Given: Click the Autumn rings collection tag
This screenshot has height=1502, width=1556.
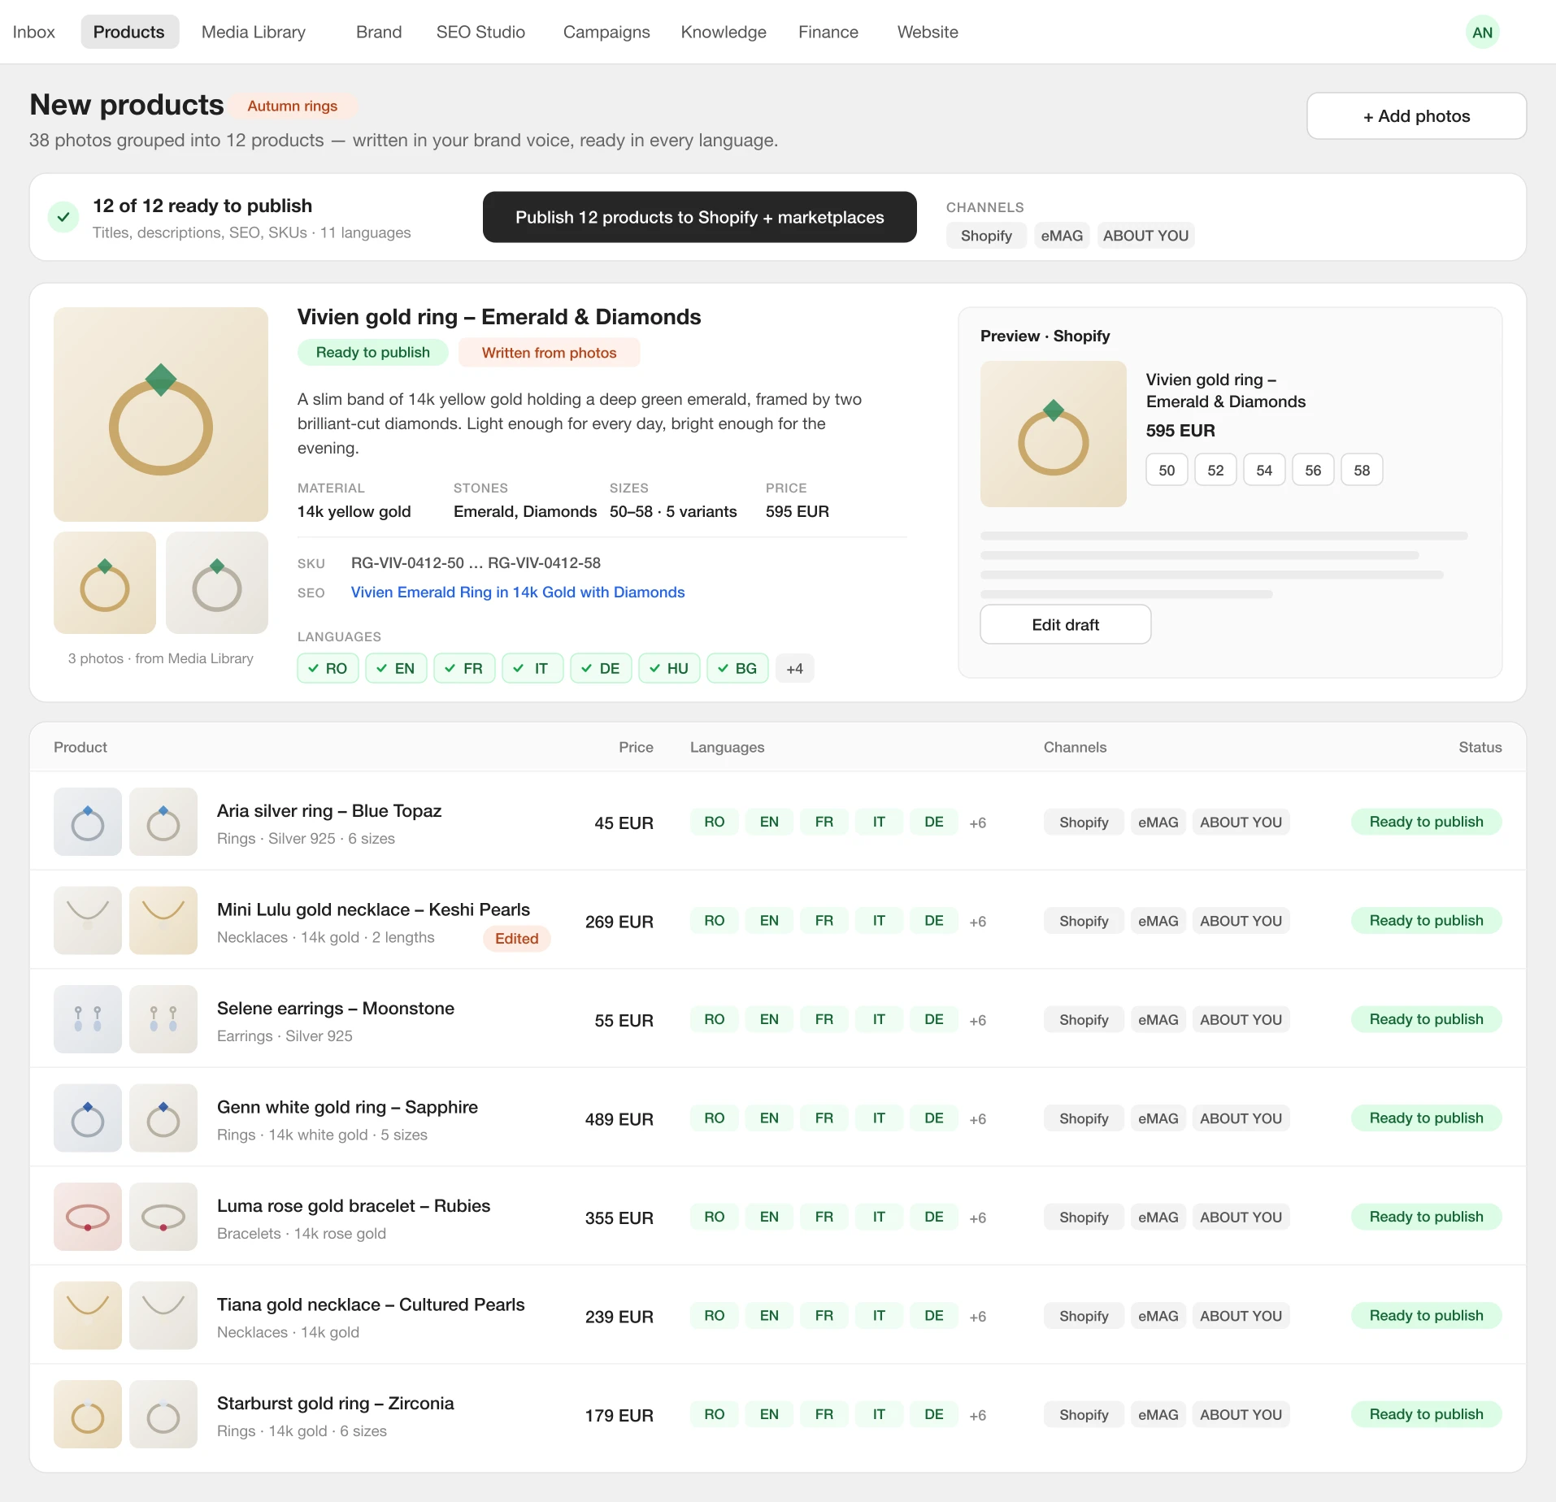Looking at the screenshot, I should (293, 106).
